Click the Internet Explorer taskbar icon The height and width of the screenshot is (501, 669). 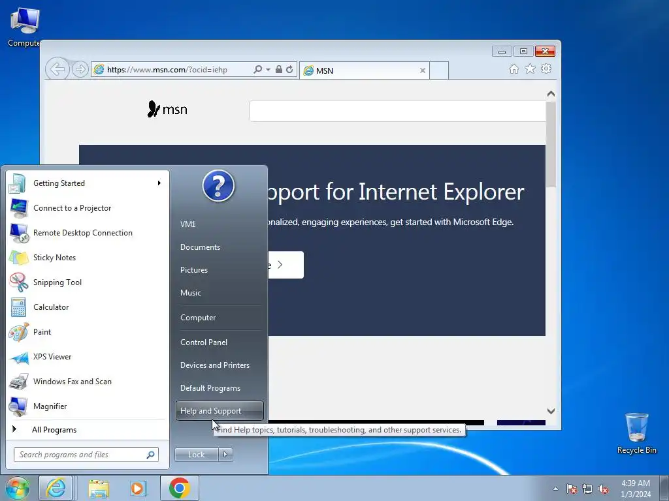(x=56, y=488)
